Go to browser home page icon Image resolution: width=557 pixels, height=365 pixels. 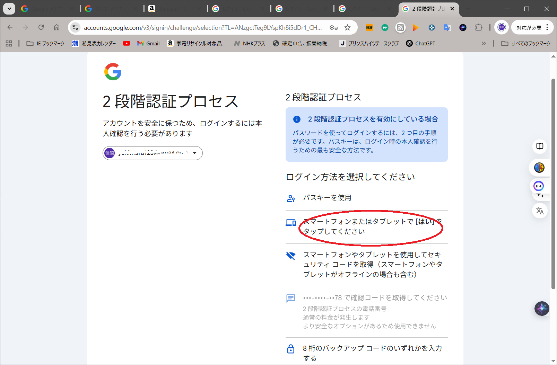(56, 27)
